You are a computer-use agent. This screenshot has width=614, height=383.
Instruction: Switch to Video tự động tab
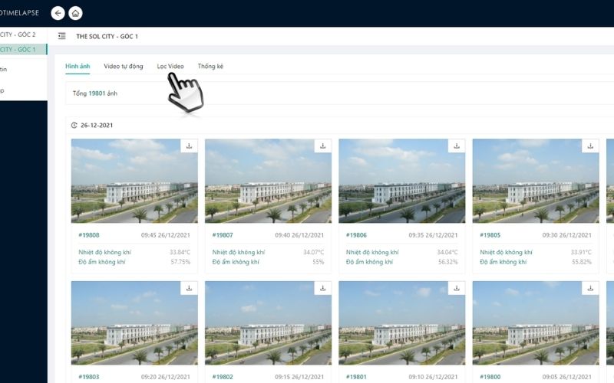click(124, 66)
